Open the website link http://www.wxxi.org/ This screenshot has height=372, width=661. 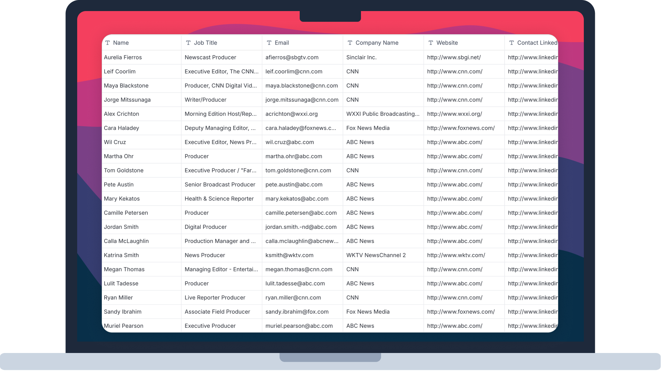pos(454,114)
